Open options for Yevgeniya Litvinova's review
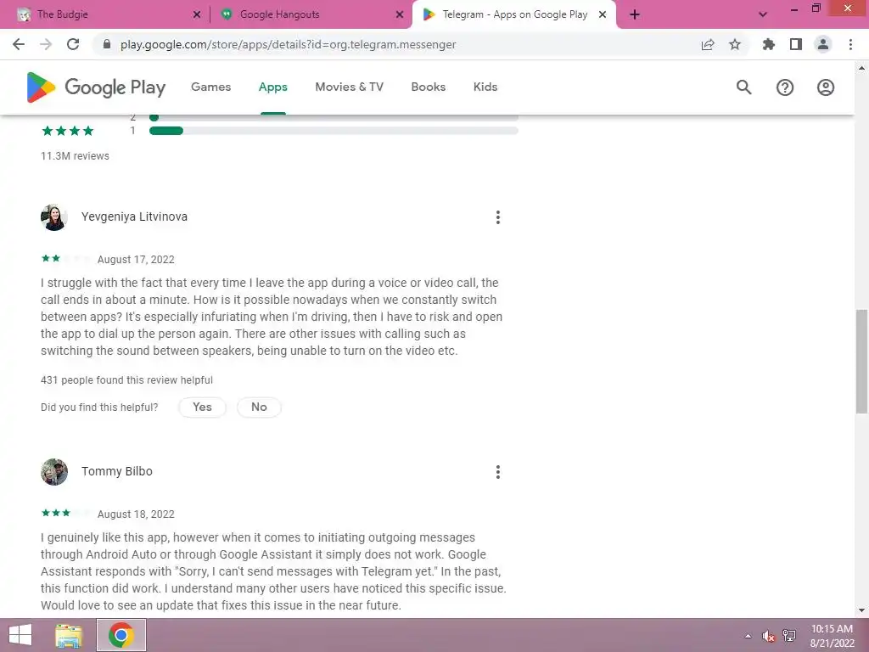 pos(497,217)
